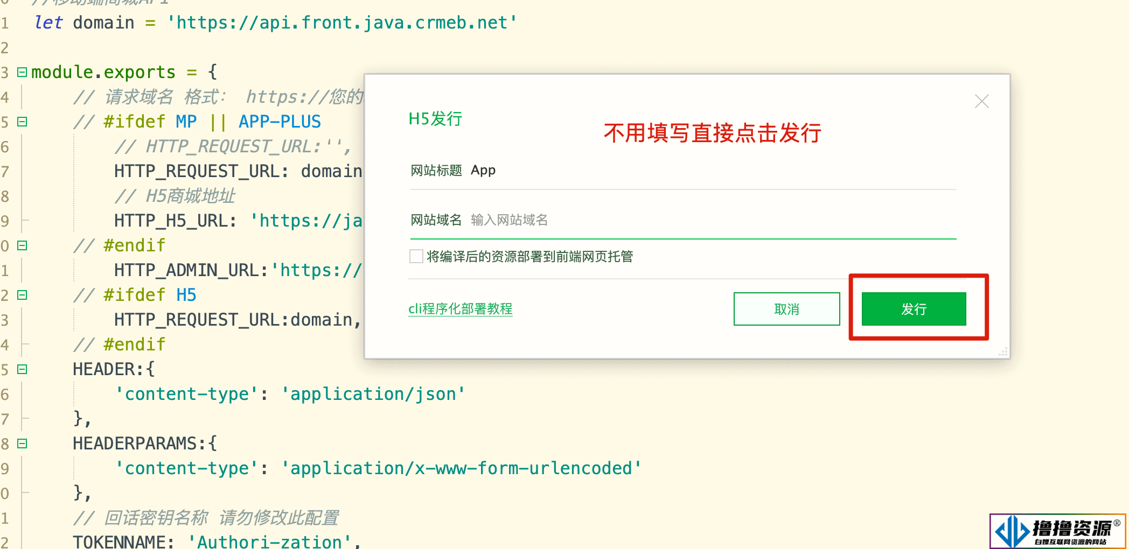Click the 取消 cancel button
The height and width of the screenshot is (549, 1129).
[x=786, y=309]
